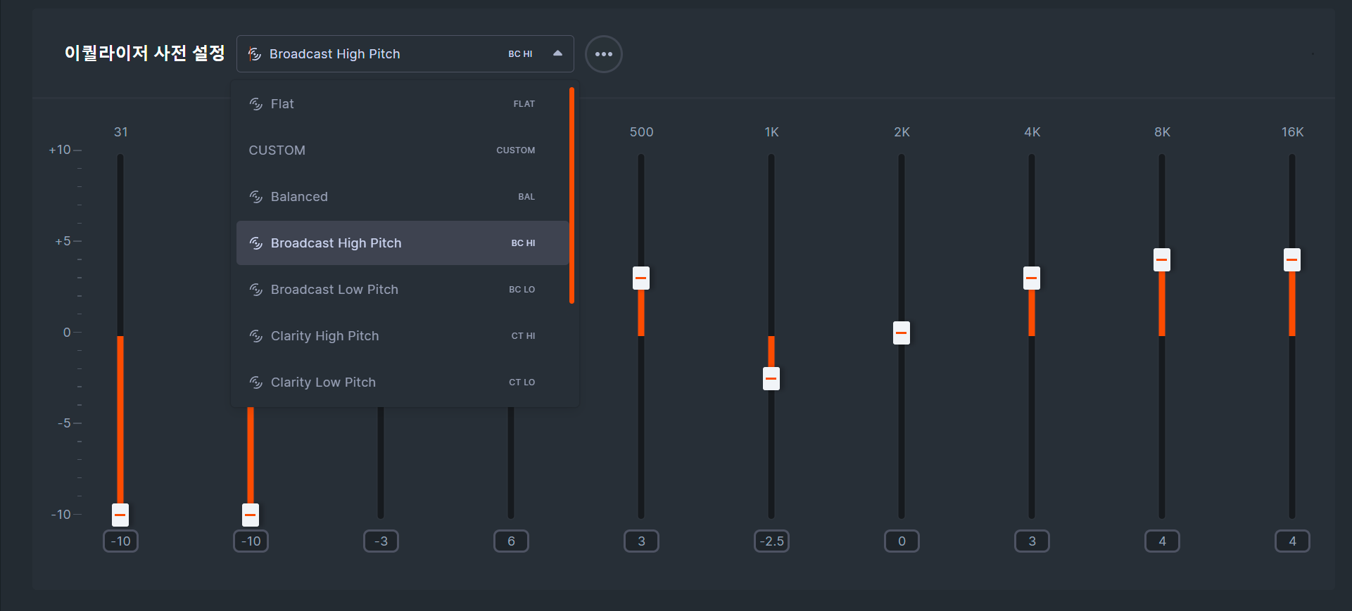Pick Broadcast High Pitch in the list
Screen dimensions: 1352x611
pos(402,243)
